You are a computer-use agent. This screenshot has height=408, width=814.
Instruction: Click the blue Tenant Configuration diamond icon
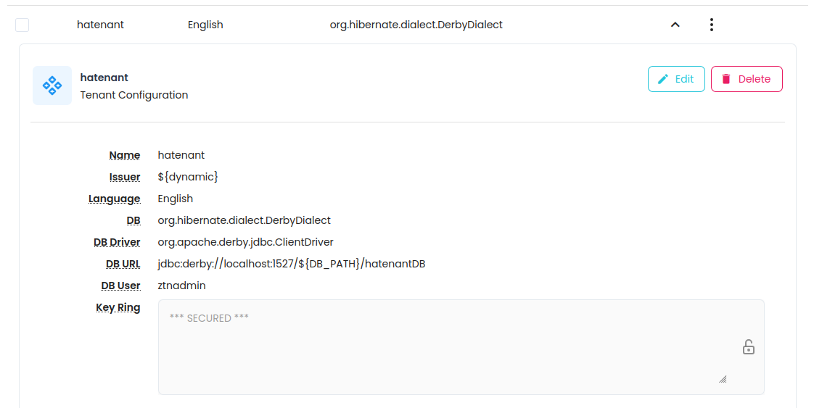click(52, 86)
